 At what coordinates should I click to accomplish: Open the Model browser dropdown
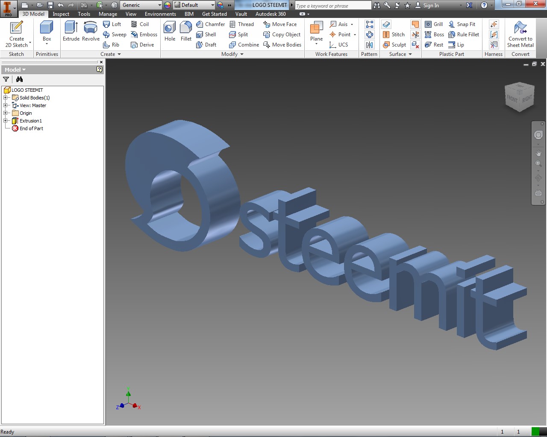[15, 70]
